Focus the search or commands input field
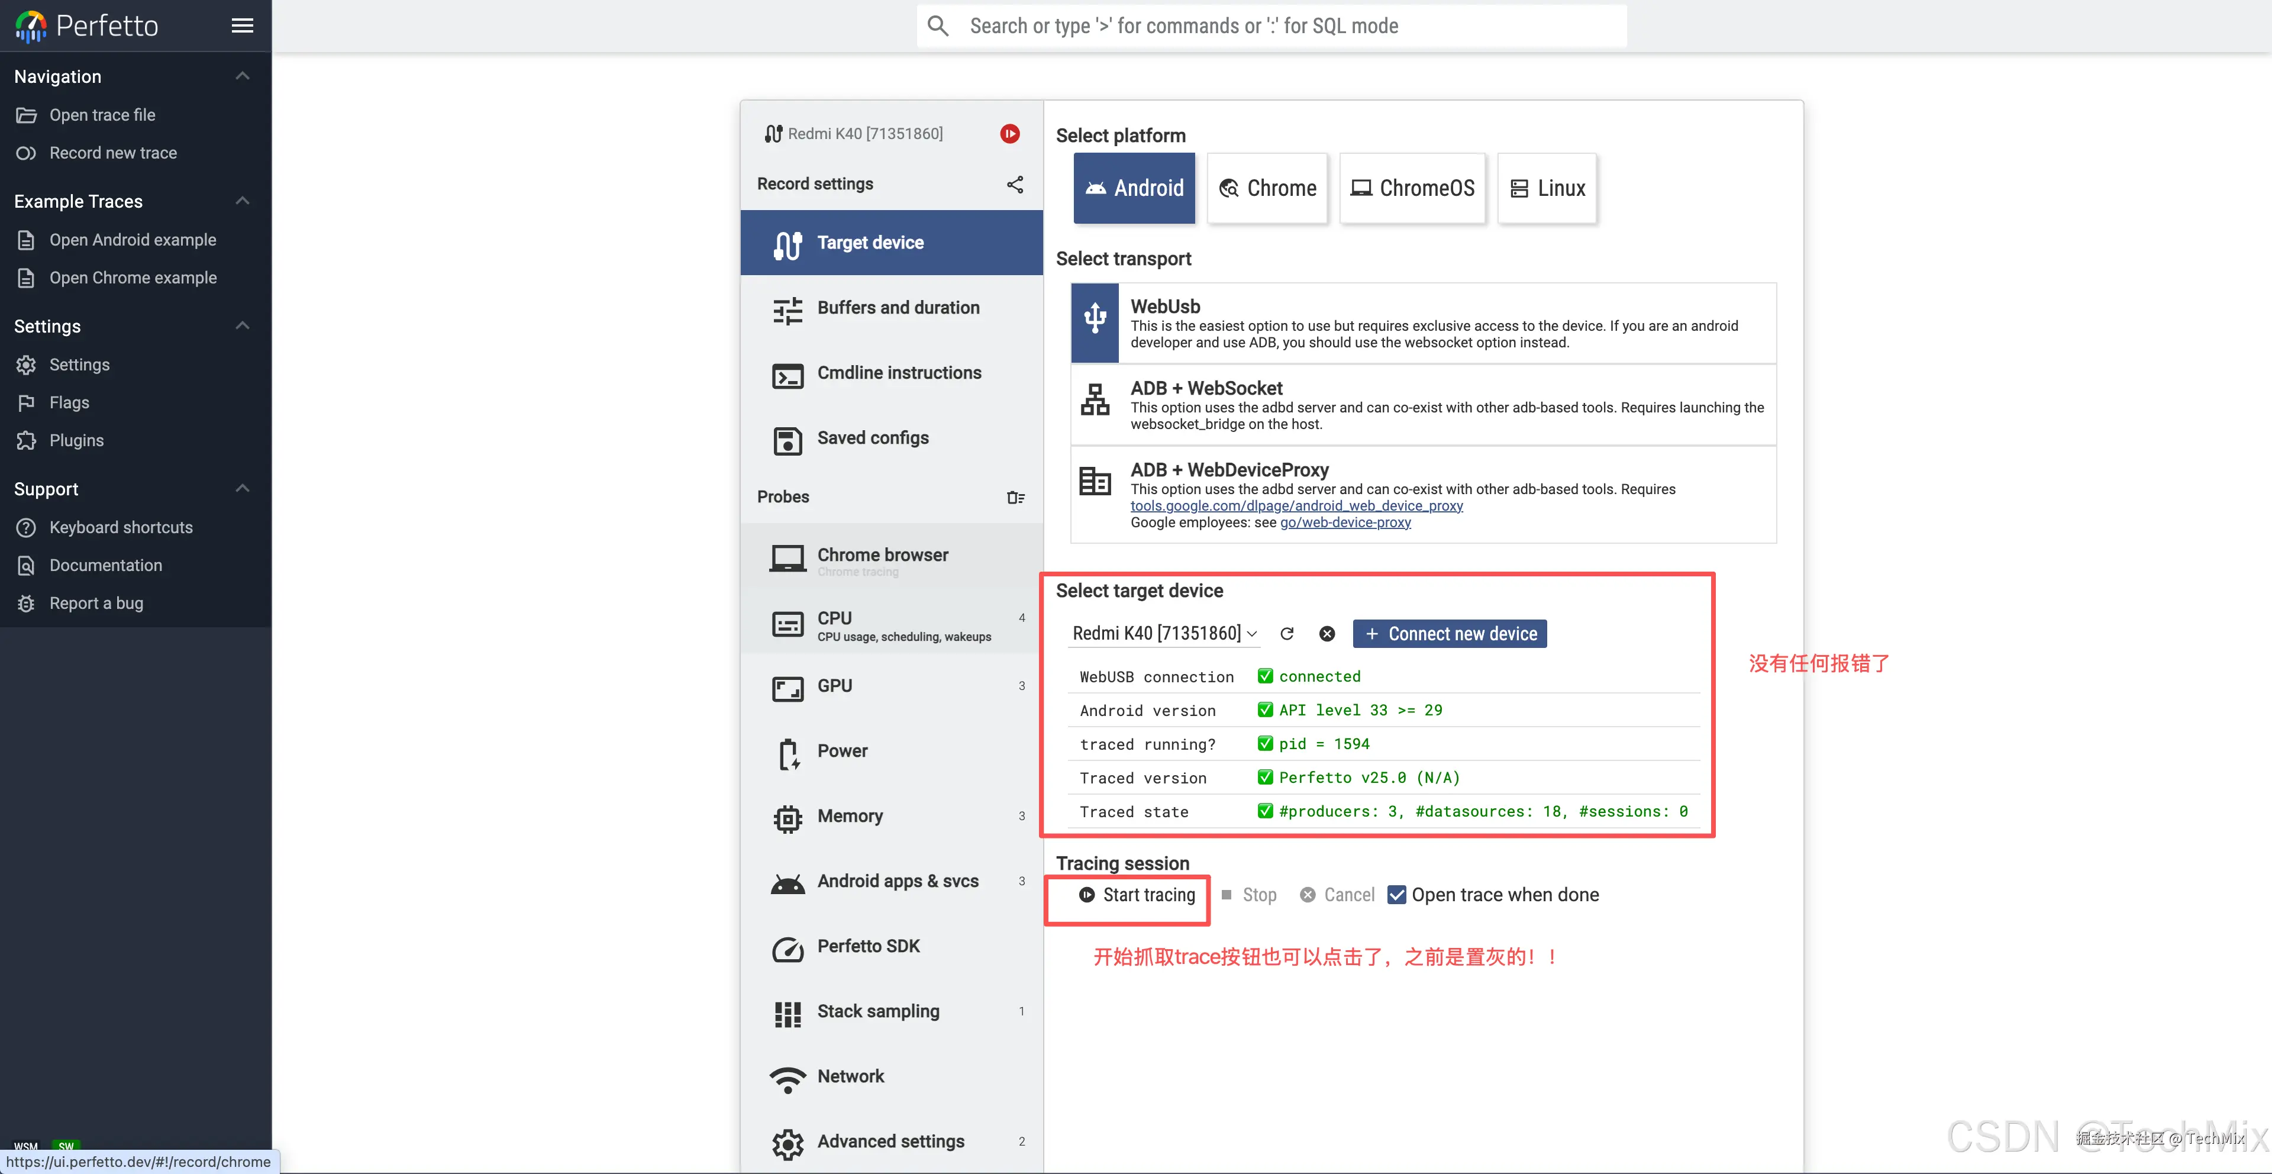 point(1287,25)
